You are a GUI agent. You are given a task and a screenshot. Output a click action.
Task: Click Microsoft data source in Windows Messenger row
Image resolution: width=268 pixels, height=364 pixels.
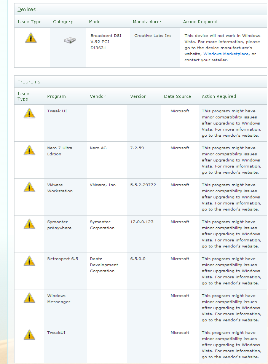180,295
